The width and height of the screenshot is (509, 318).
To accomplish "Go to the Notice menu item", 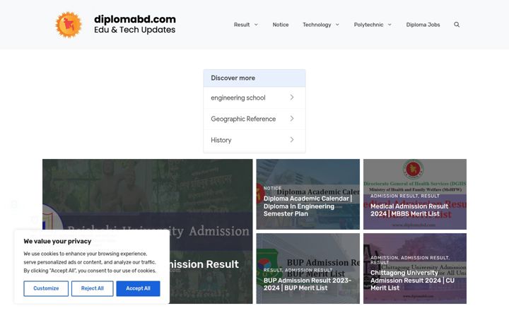I will click(281, 25).
